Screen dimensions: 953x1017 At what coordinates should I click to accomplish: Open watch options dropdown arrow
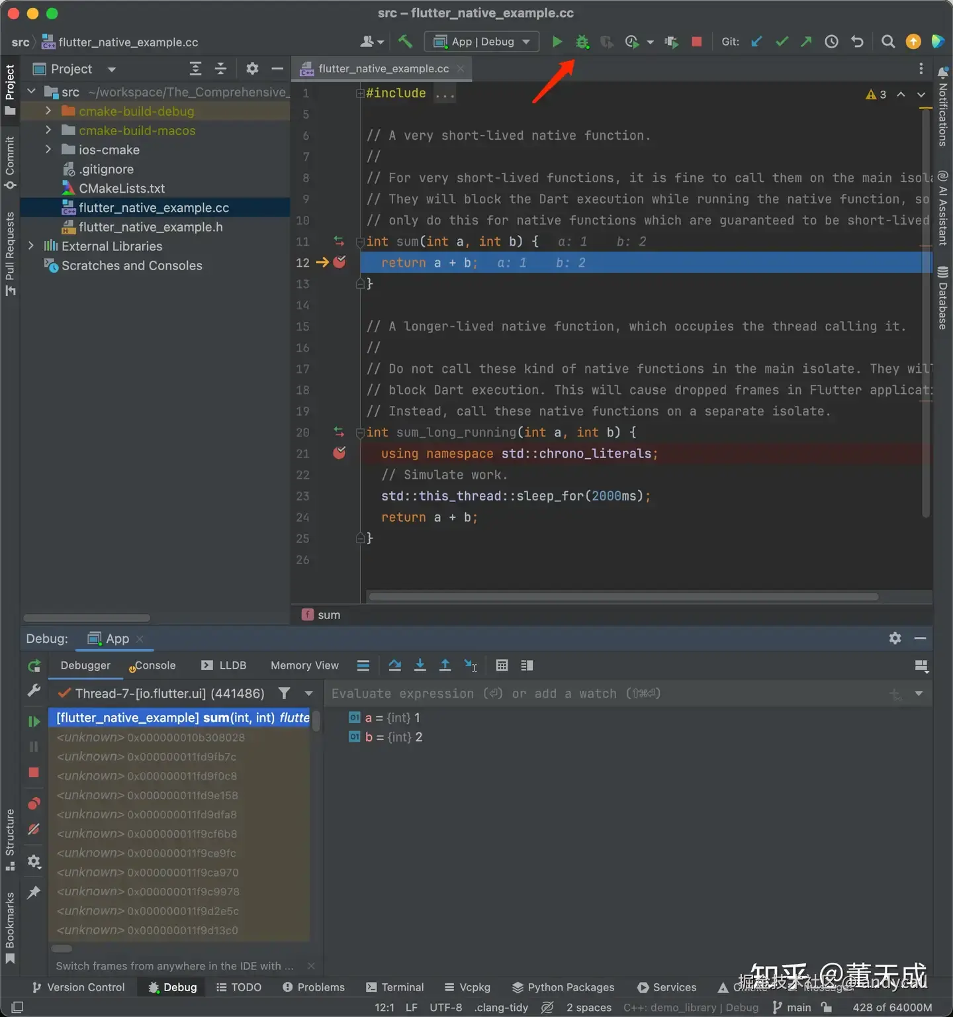pos(919,693)
